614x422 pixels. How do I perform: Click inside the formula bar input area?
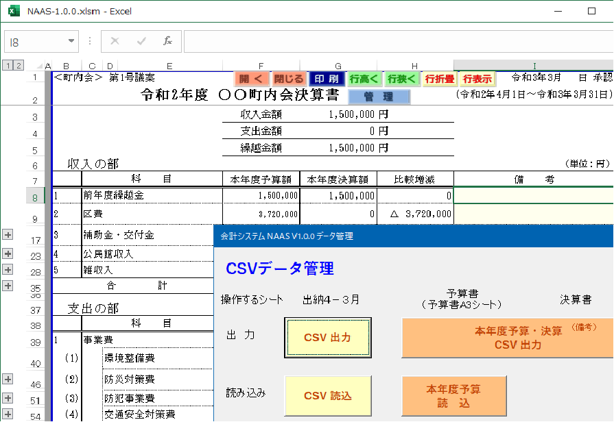point(399,42)
